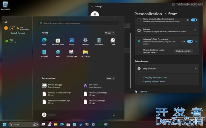
Task: Open the pinned File Explorer app
Action: (x=85, y=53)
